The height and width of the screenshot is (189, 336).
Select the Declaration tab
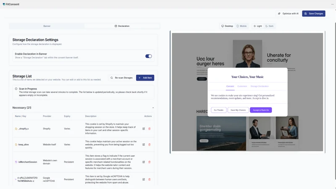[x=122, y=26]
